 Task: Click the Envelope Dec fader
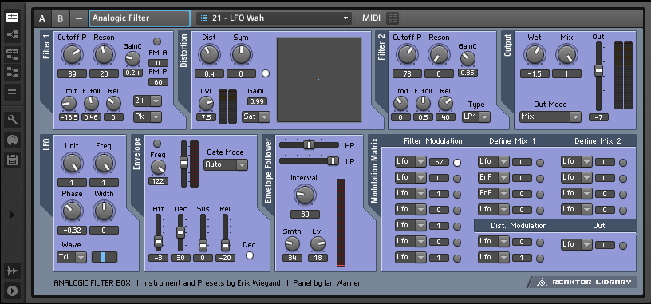tap(180, 232)
